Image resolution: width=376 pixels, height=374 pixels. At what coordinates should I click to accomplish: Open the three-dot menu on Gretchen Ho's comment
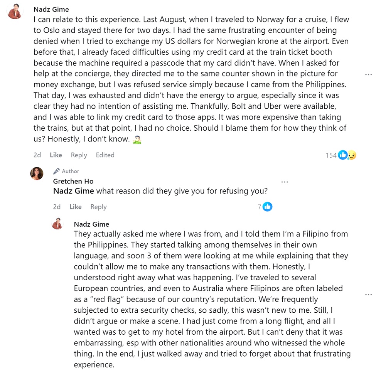tap(285, 182)
